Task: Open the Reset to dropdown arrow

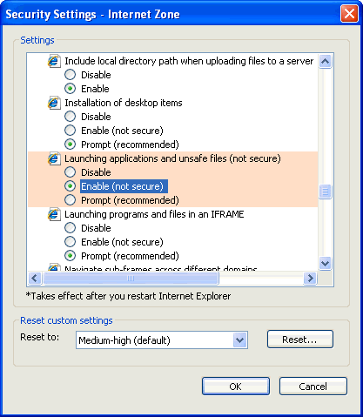Action: 239,340
